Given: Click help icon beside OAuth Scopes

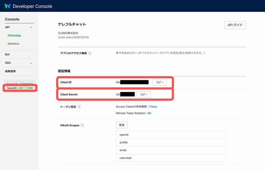Looking at the screenshot, I should pyautogui.click(x=82, y=125).
